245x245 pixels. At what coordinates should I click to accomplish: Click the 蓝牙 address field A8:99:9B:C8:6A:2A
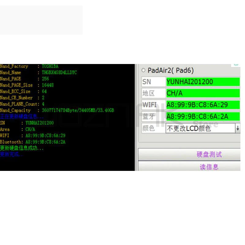(203, 116)
